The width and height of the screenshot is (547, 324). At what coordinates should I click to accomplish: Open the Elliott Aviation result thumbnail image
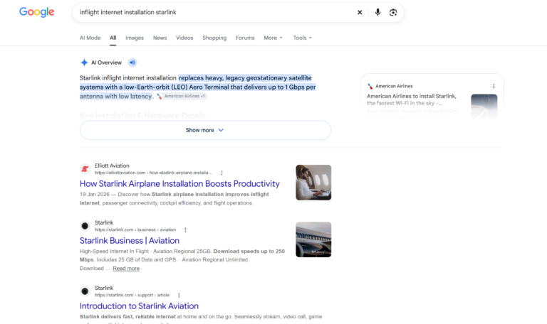pos(313,183)
